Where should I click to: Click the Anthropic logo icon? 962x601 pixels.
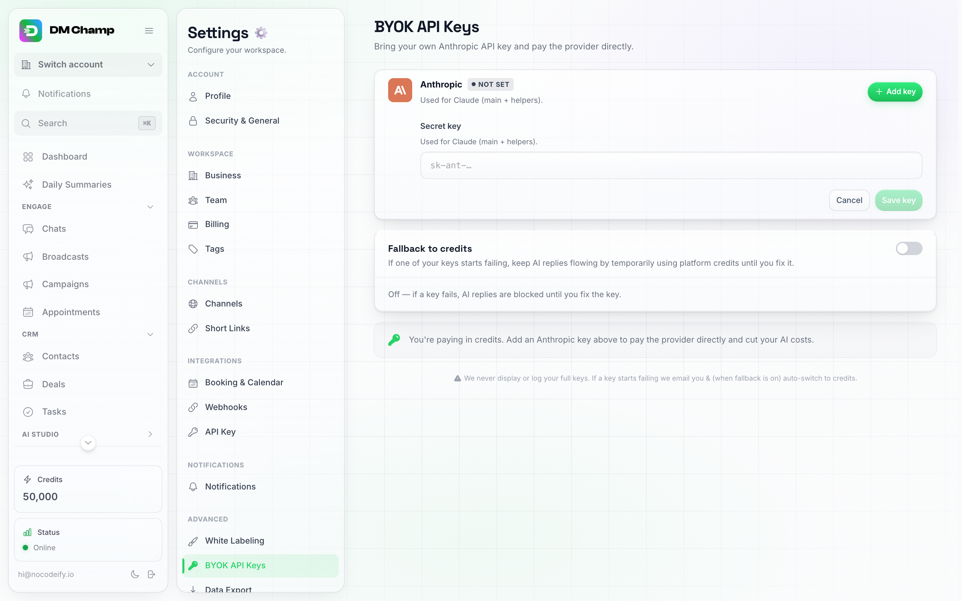[400, 90]
